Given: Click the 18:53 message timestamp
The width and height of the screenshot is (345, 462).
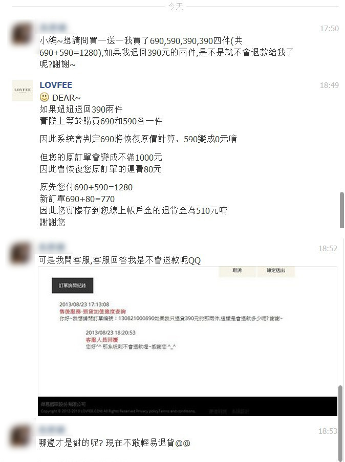Looking at the screenshot, I should point(328,431).
